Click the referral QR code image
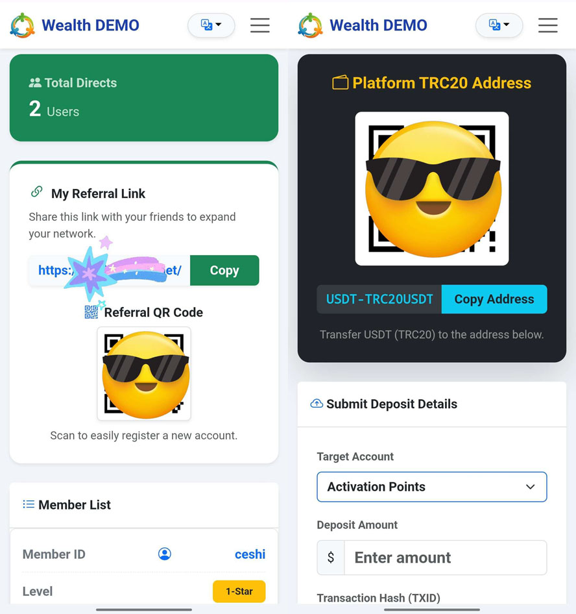Viewport: 576px width, 614px height. click(144, 374)
